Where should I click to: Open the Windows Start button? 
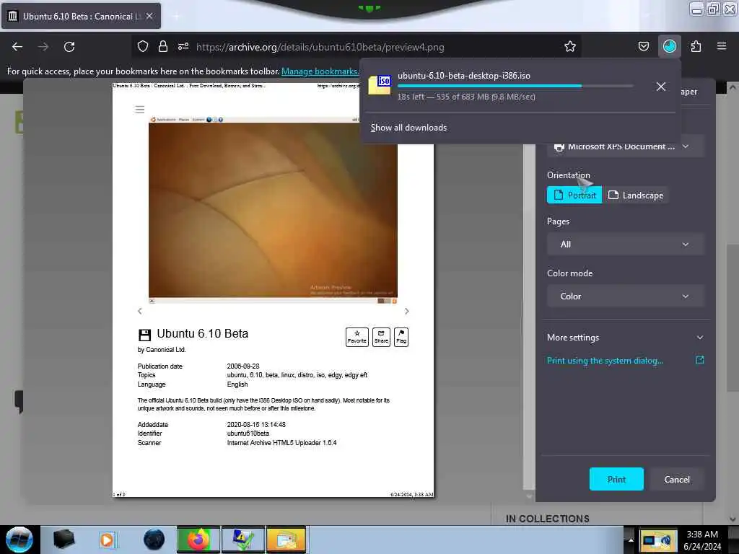(x=19, y=540)
